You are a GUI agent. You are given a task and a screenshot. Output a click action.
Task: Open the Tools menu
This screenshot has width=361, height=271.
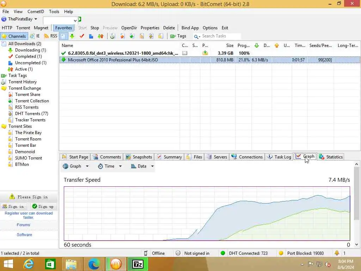(x=54, y=12)
